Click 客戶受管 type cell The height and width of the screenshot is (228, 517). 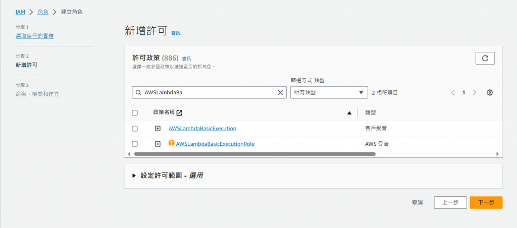point(376,129)
